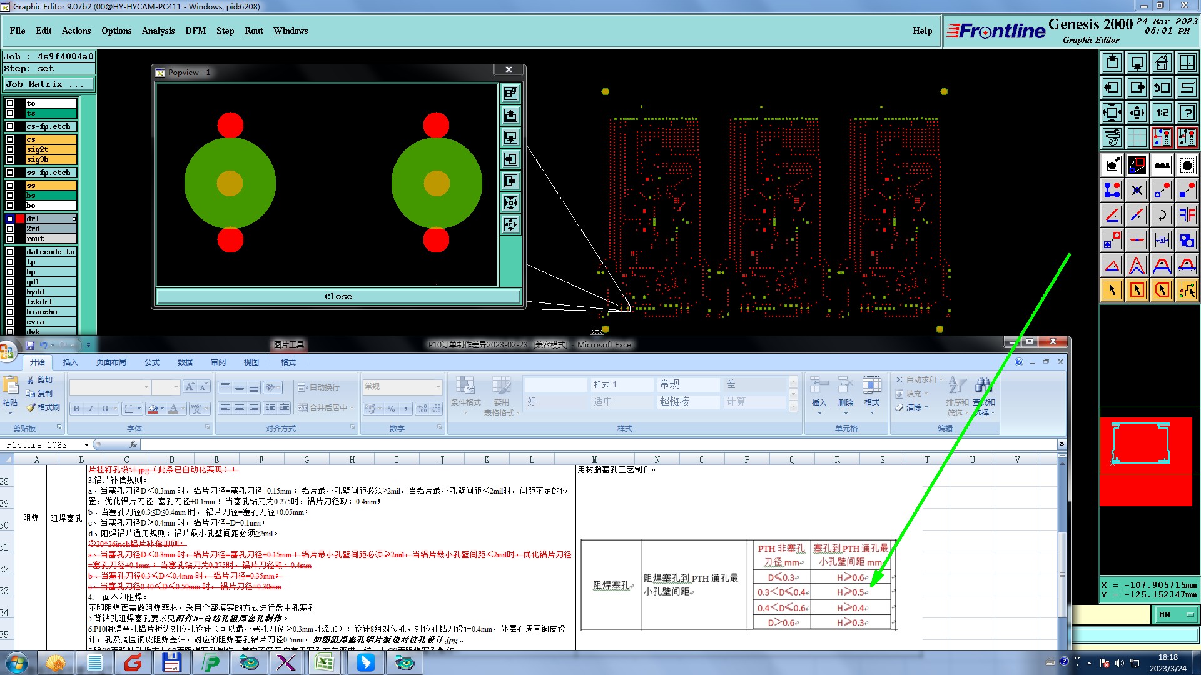
Task: Click red board overview thumbnail
Action: pyautogui.click(x=1145, y=462)
